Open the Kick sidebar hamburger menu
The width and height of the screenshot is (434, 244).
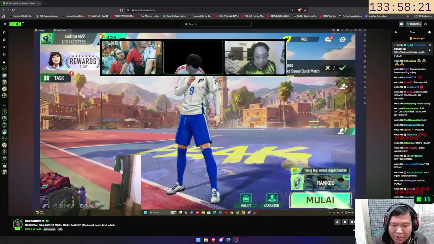pyautogui.click(x=5, y=24)
